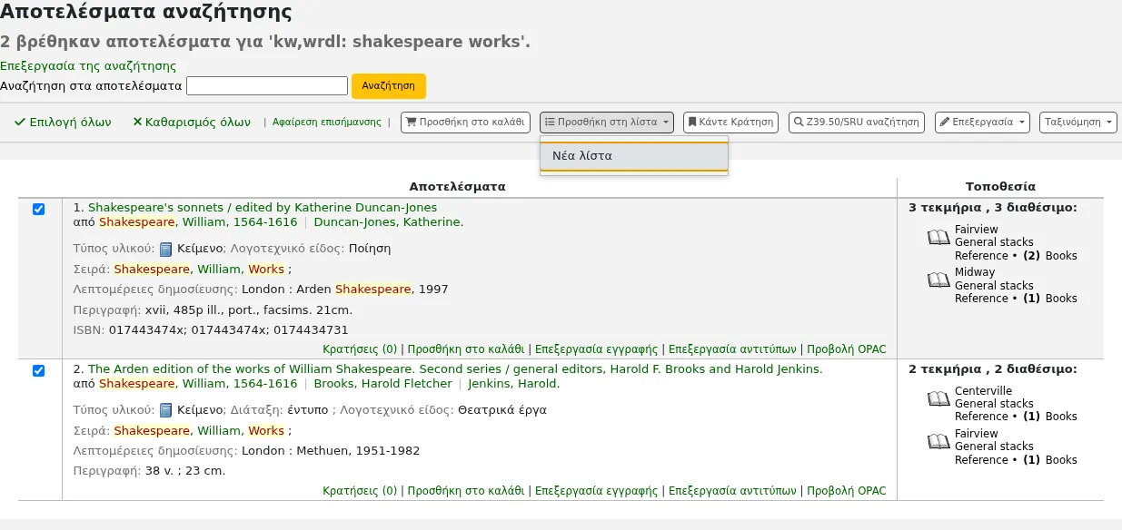Screen dimensions: 1122x530
Task: Click open-book icon next to Fairview in first result
Action: click(x=938, y=238)
